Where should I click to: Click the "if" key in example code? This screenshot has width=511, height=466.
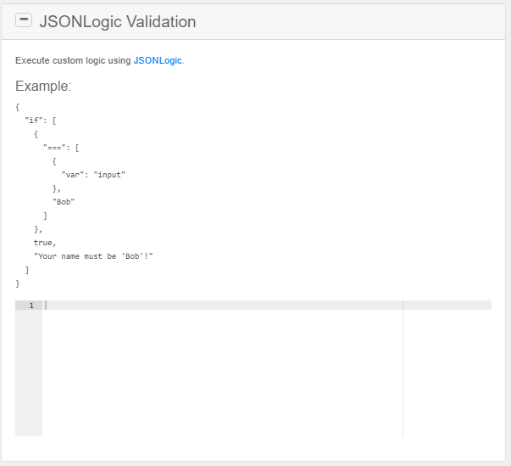pyautogui.click(x=34, y=121)
